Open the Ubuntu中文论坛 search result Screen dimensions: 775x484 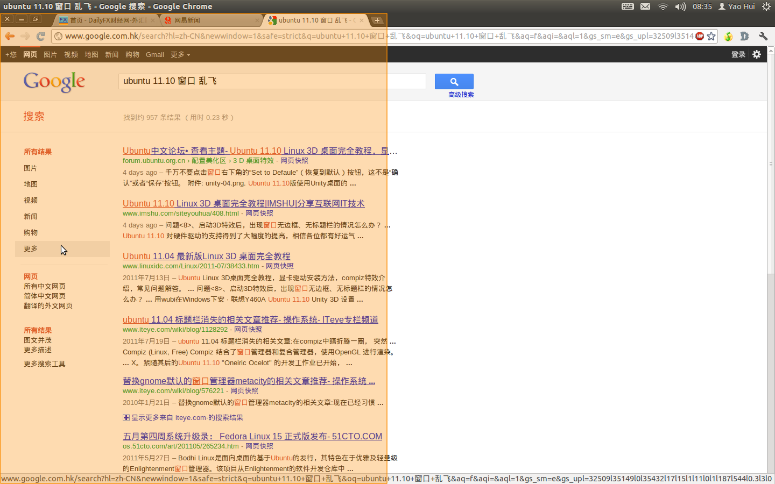(260, 151)
